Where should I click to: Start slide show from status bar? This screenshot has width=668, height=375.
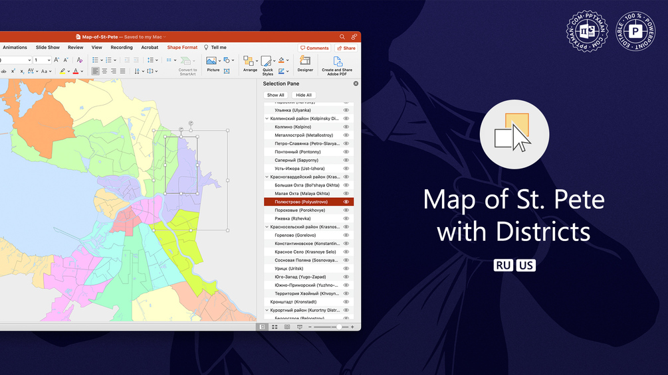coord(300,327)
